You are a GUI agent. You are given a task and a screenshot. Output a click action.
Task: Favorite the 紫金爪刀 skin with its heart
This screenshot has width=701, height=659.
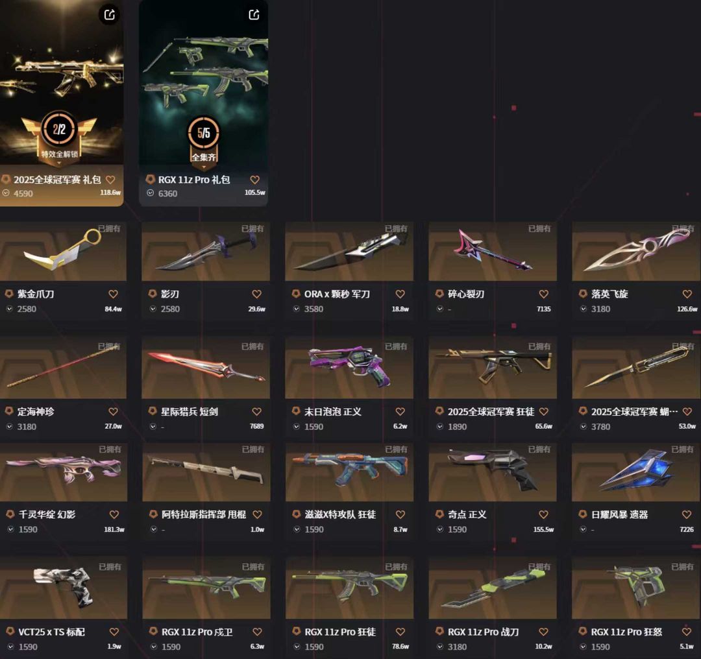click(x=113, y=294)
